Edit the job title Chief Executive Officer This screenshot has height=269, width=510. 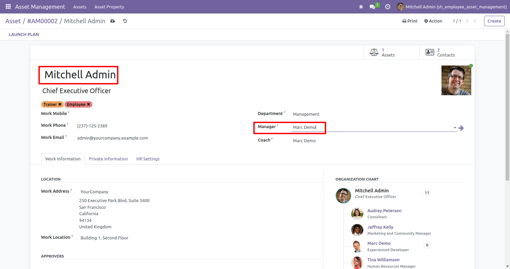click(77, 91)
